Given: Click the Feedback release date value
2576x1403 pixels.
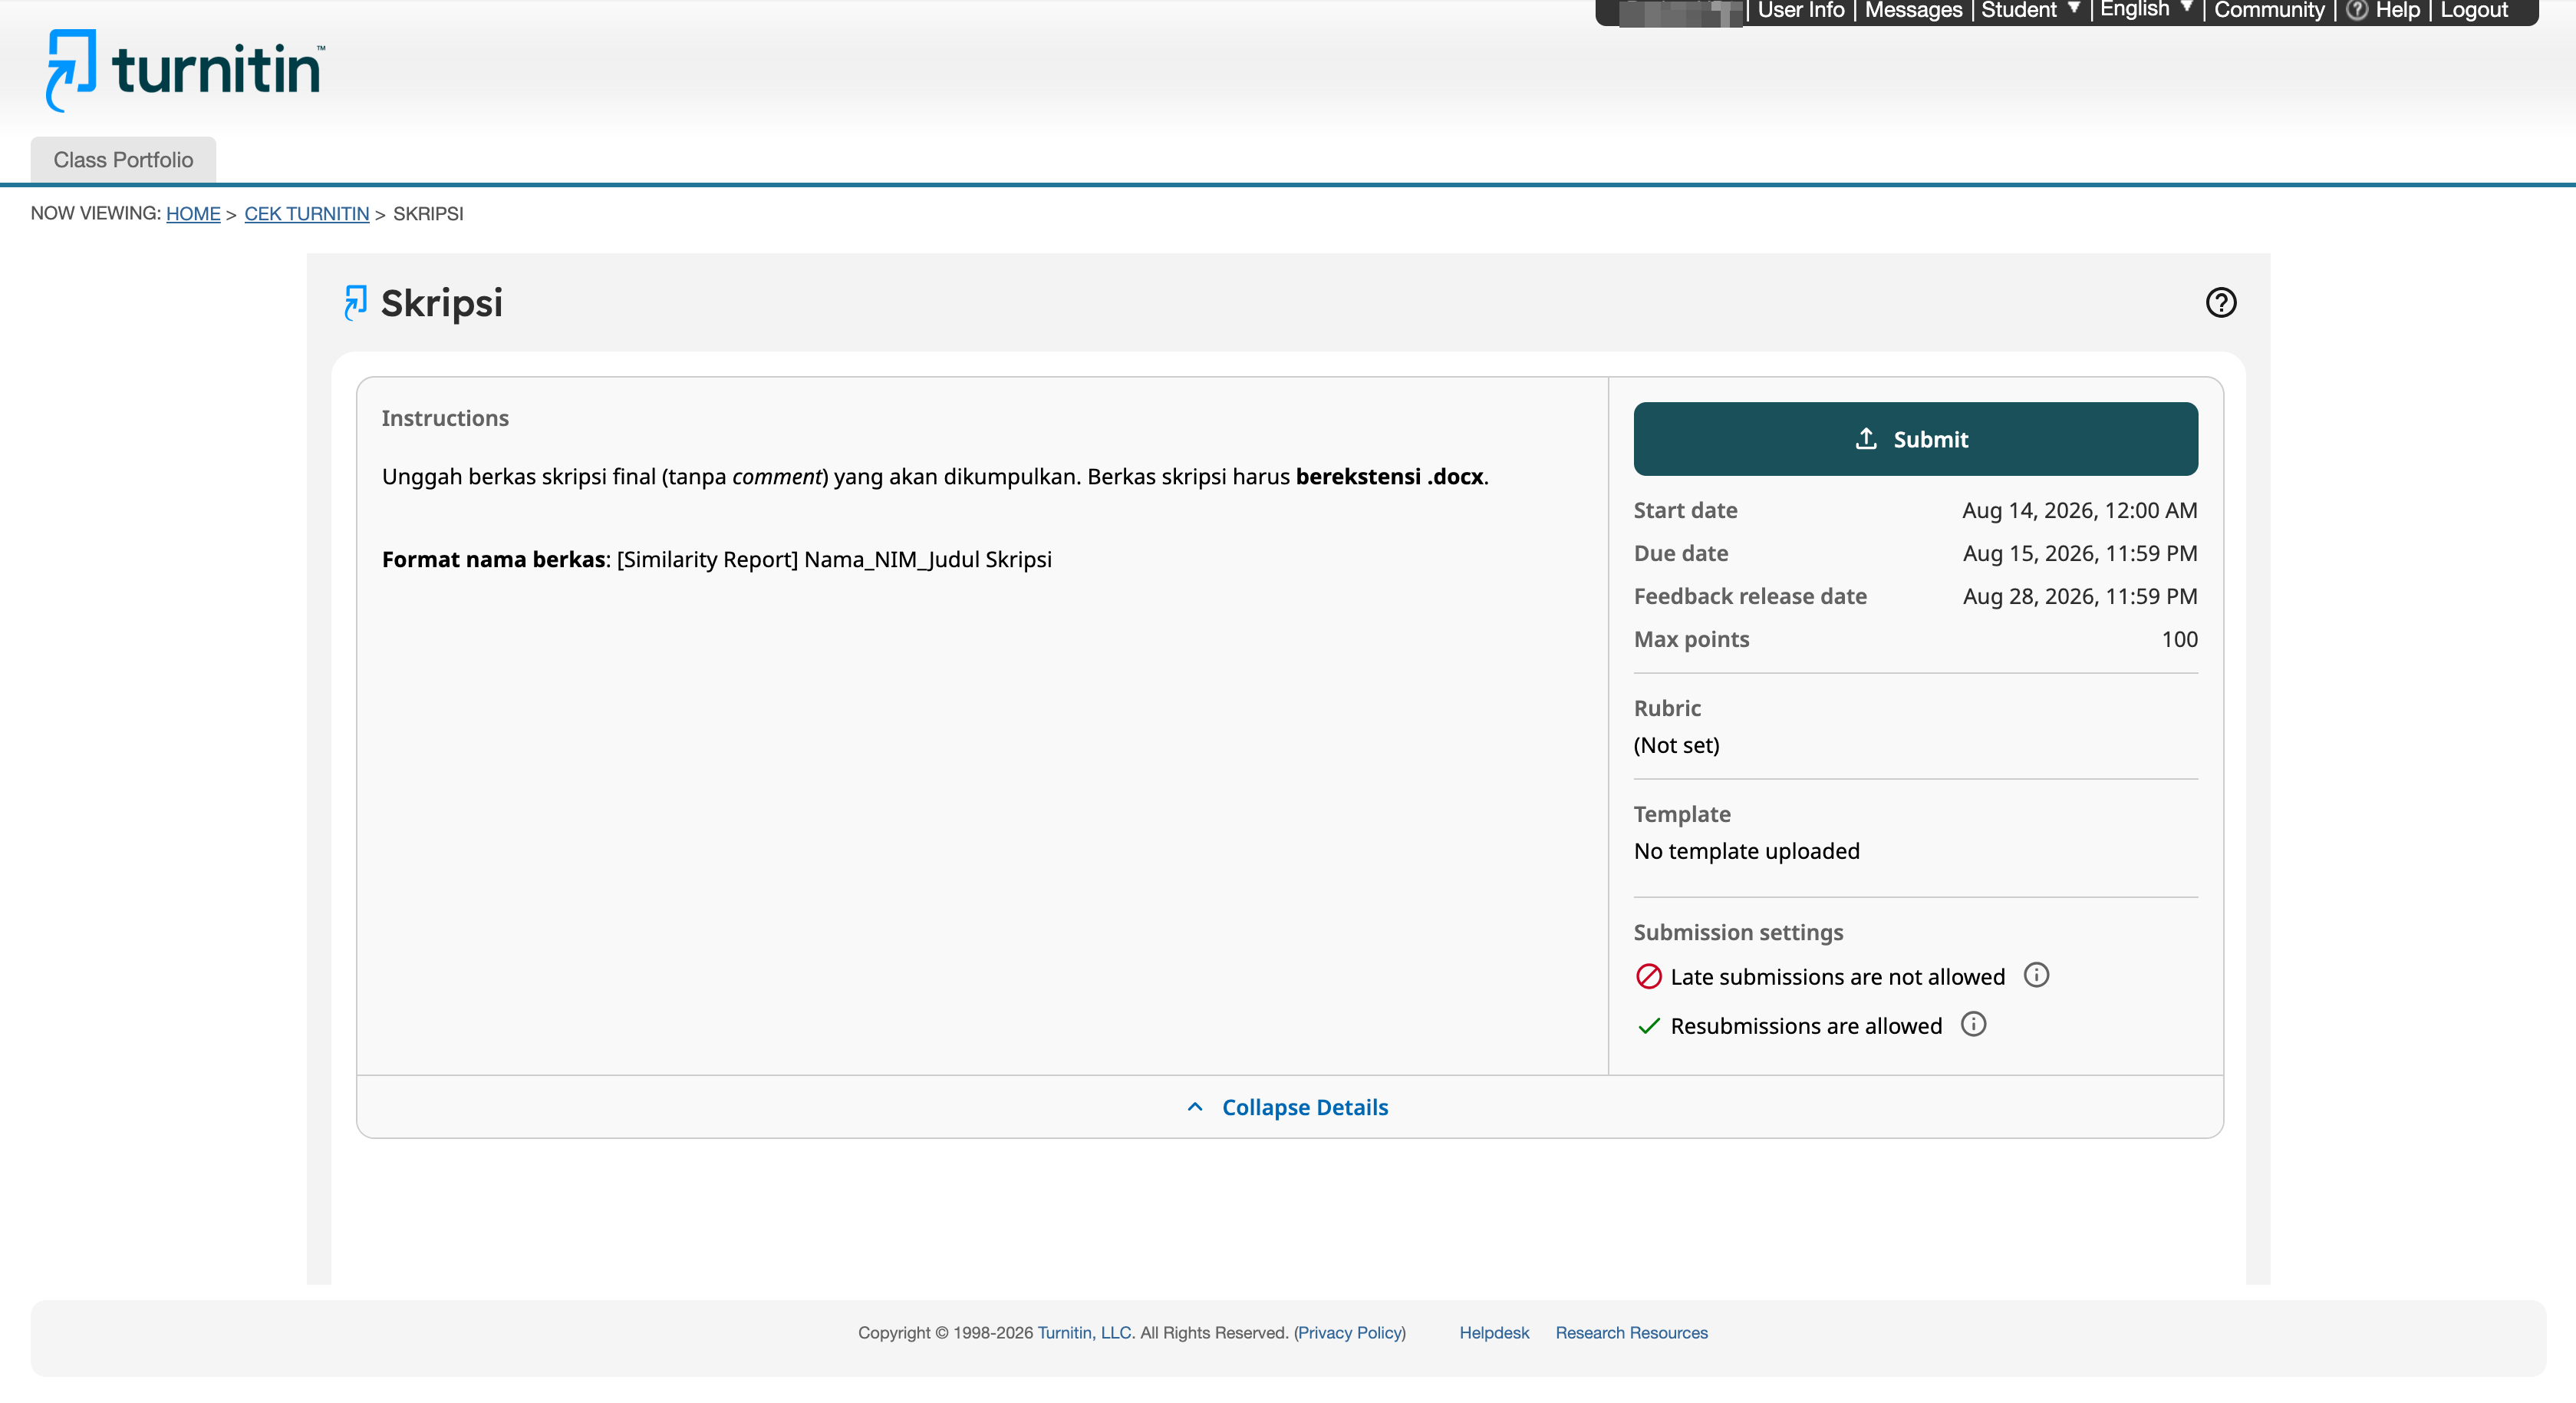Looking at the screenshot, I should (2080, 596).
